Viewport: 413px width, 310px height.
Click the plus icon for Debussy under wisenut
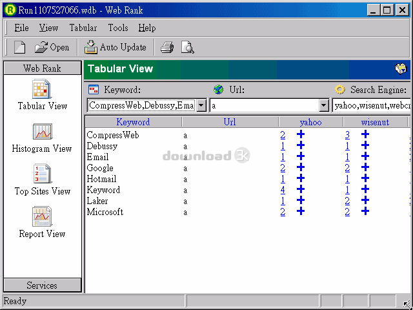tap(365, 145)
